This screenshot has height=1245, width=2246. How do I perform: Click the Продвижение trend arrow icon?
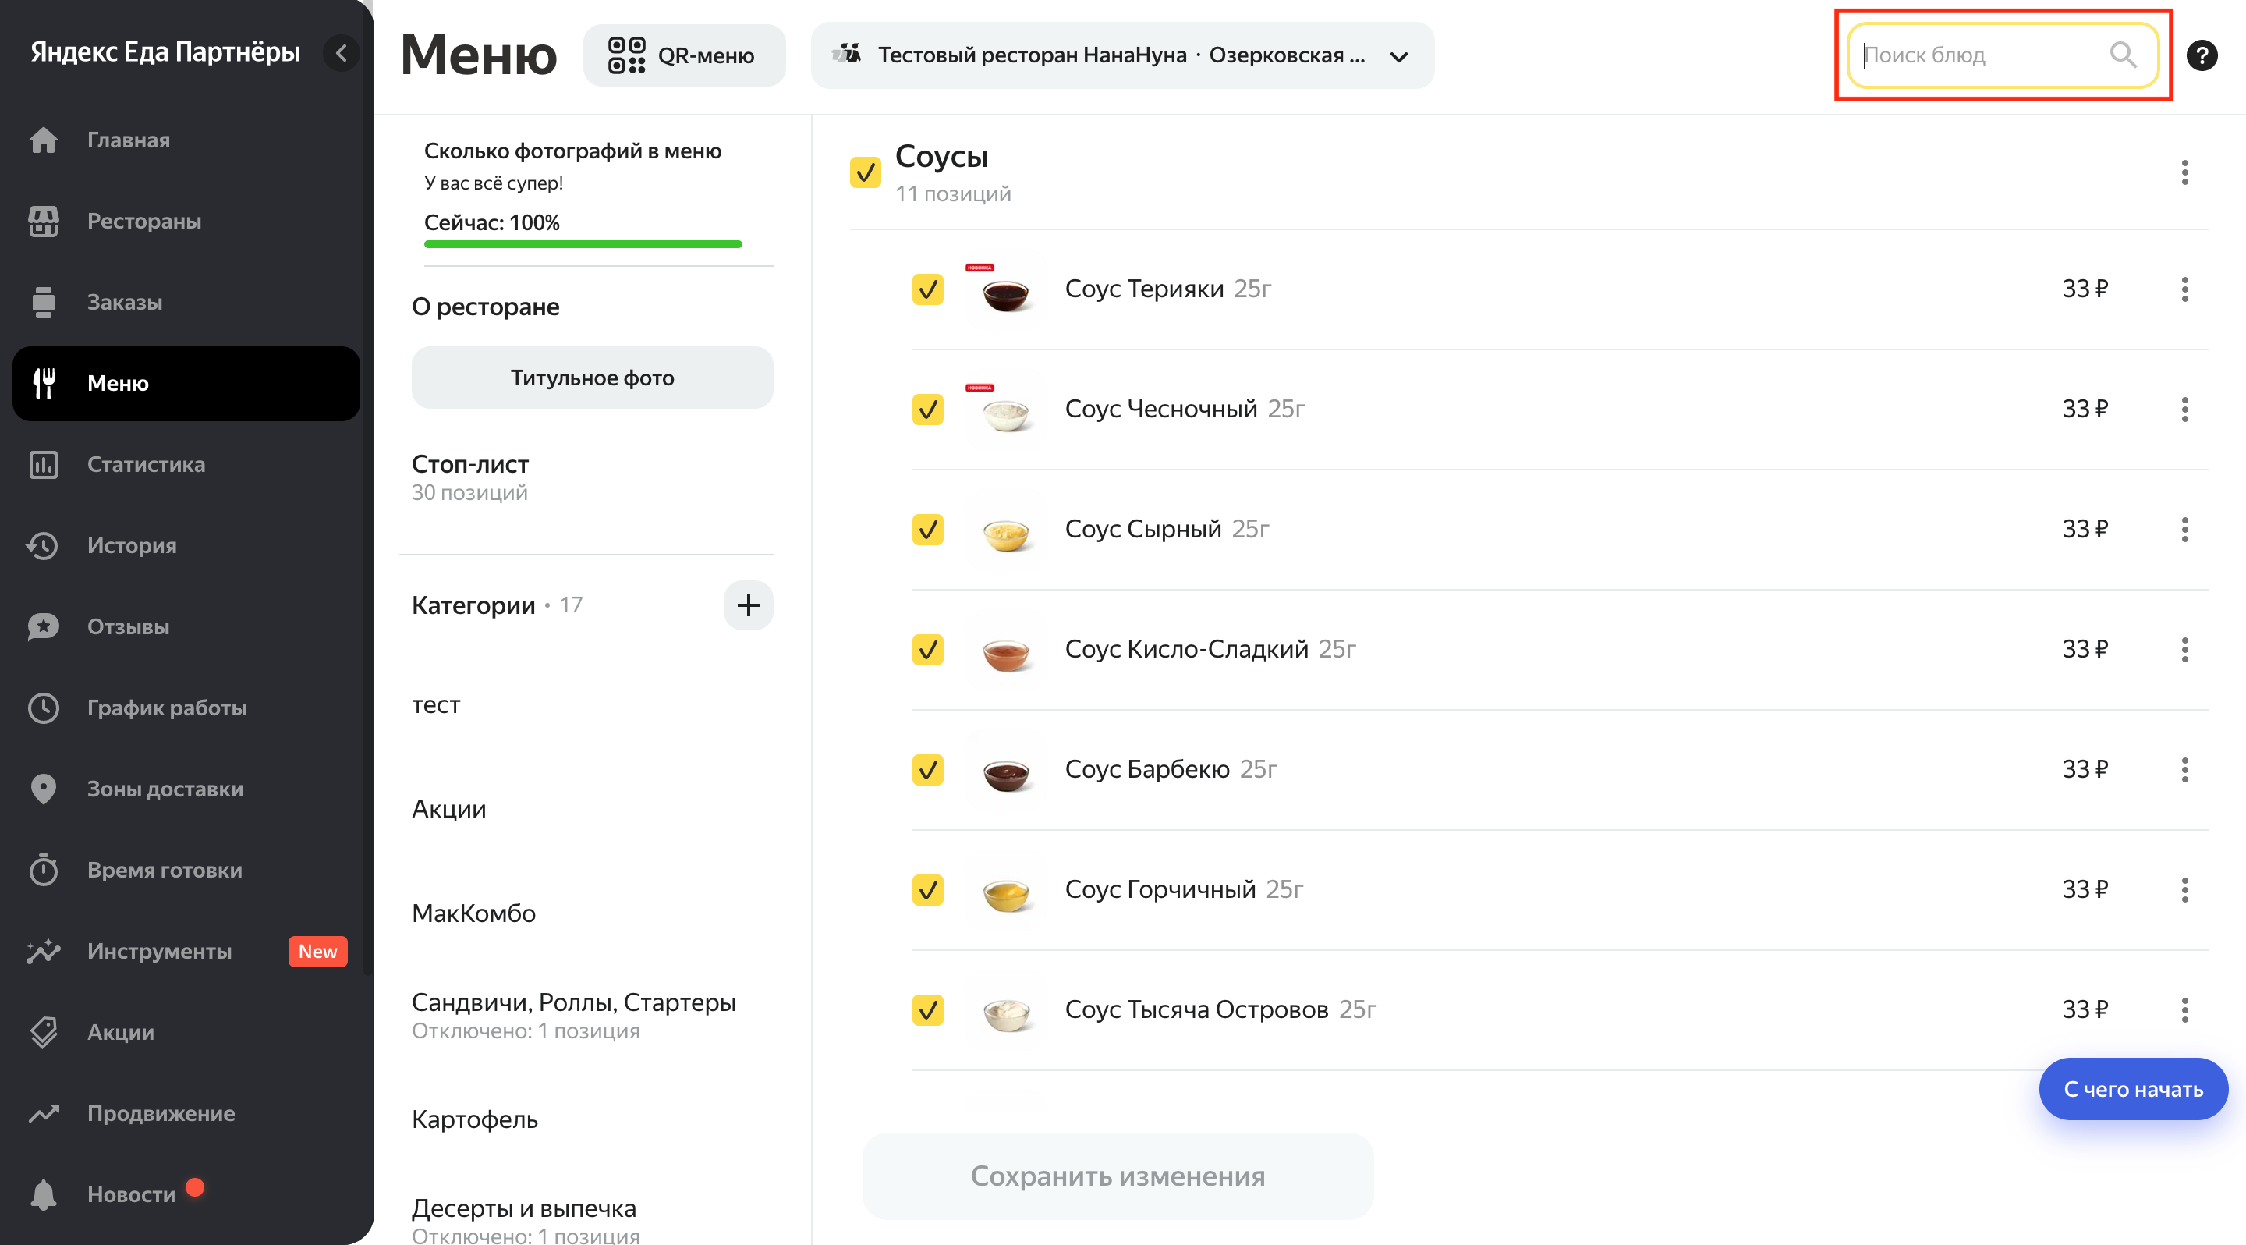[x=44, y=1113]
